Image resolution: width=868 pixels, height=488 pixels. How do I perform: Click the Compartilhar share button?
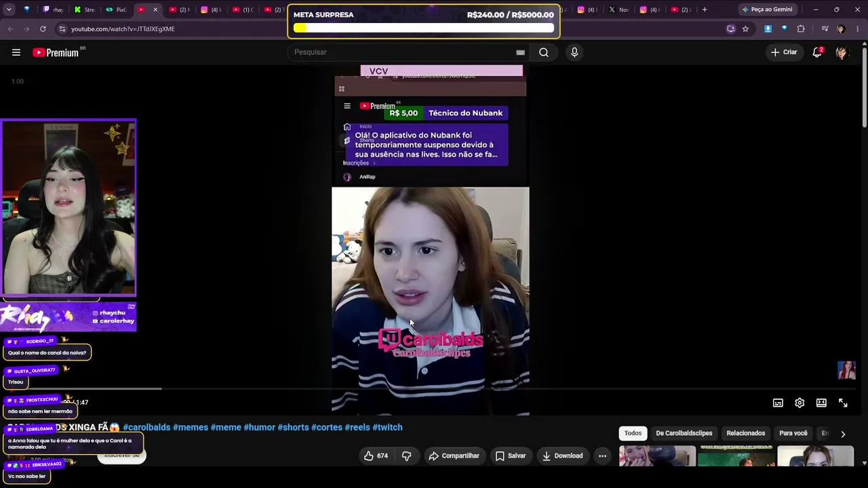[x=454, y=456]
